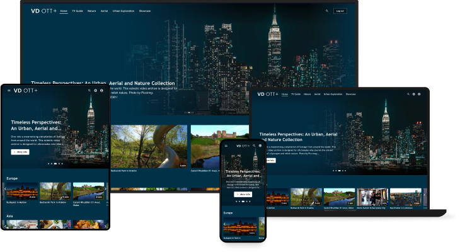Open the globe language icon on the laptop
The height and width of the screenshot is (252, 460).
pyautogui.click(x=413, y=94)
